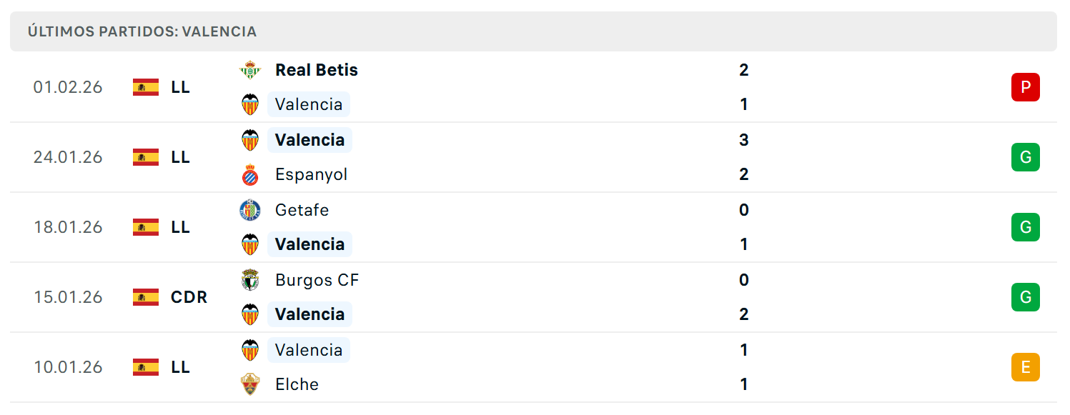Click the green G badge for the Espanyol match
Viewport: 1070px width, 415px height.
[x=1026, y=157]
